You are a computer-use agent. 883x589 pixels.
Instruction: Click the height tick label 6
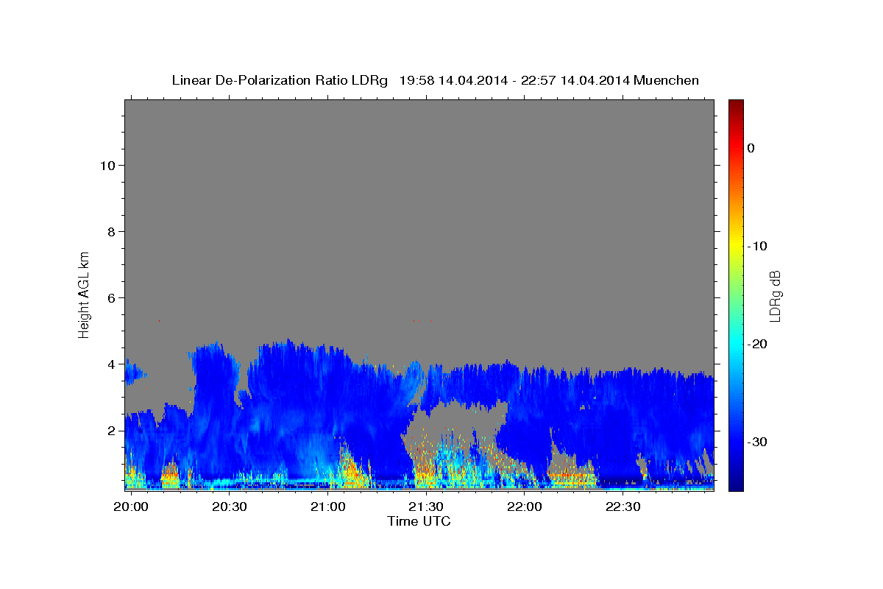[110, 297]
